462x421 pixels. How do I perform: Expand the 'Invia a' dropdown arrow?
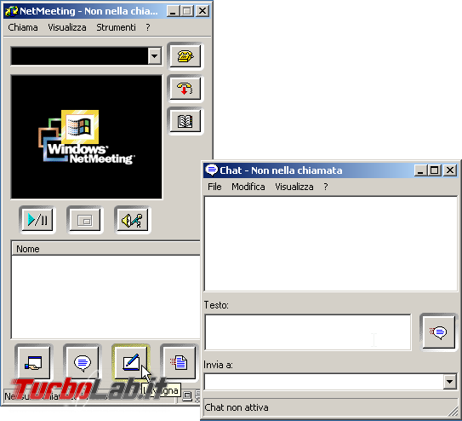click(449, 382)
